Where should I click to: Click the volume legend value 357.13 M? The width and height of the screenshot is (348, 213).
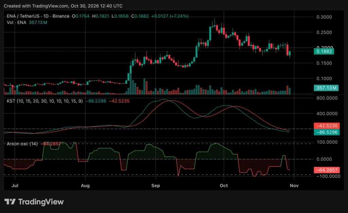point(38,22)
